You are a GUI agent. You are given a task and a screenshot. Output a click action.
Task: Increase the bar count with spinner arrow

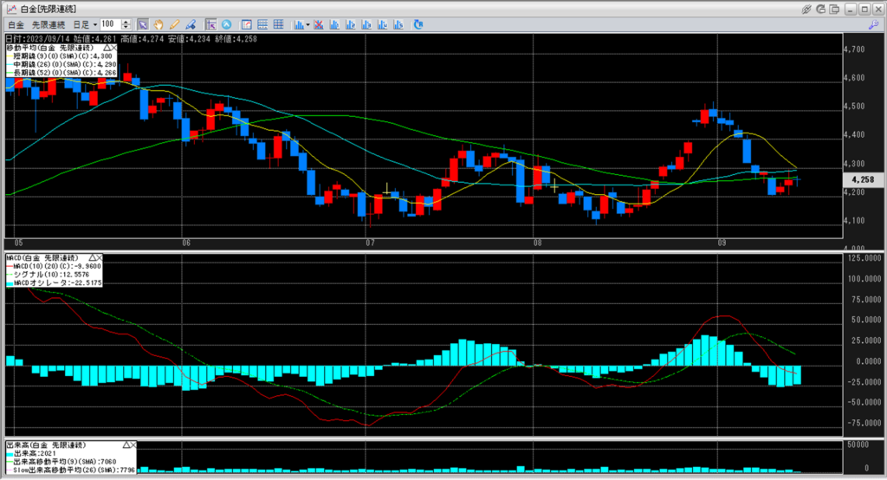click(127, 22)
